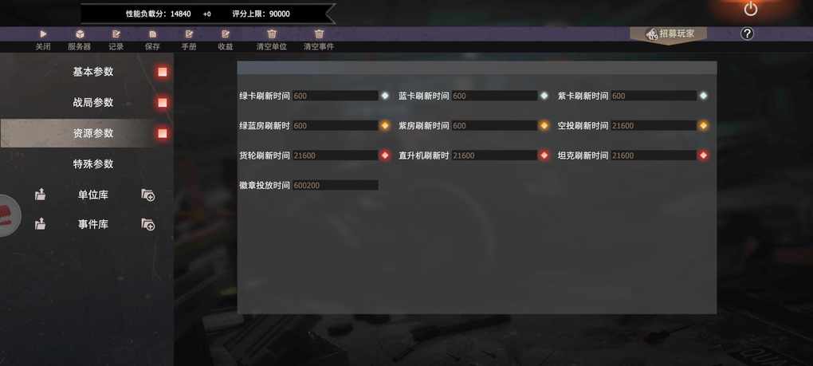This screenshot has height=366, width=813.
Task: Toggle the red square beside 基本参数
Action: [163, 72]
